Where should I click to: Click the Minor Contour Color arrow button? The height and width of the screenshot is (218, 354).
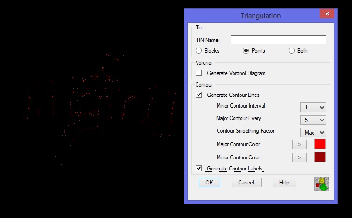point(299,157)
